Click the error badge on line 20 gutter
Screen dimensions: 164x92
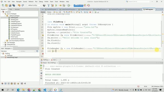43,54
